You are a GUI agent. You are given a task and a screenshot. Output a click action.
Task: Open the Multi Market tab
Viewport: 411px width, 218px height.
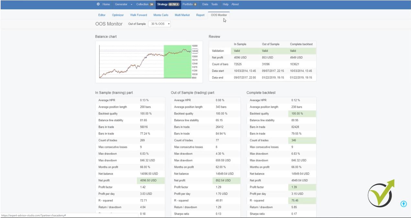(182, 15)
